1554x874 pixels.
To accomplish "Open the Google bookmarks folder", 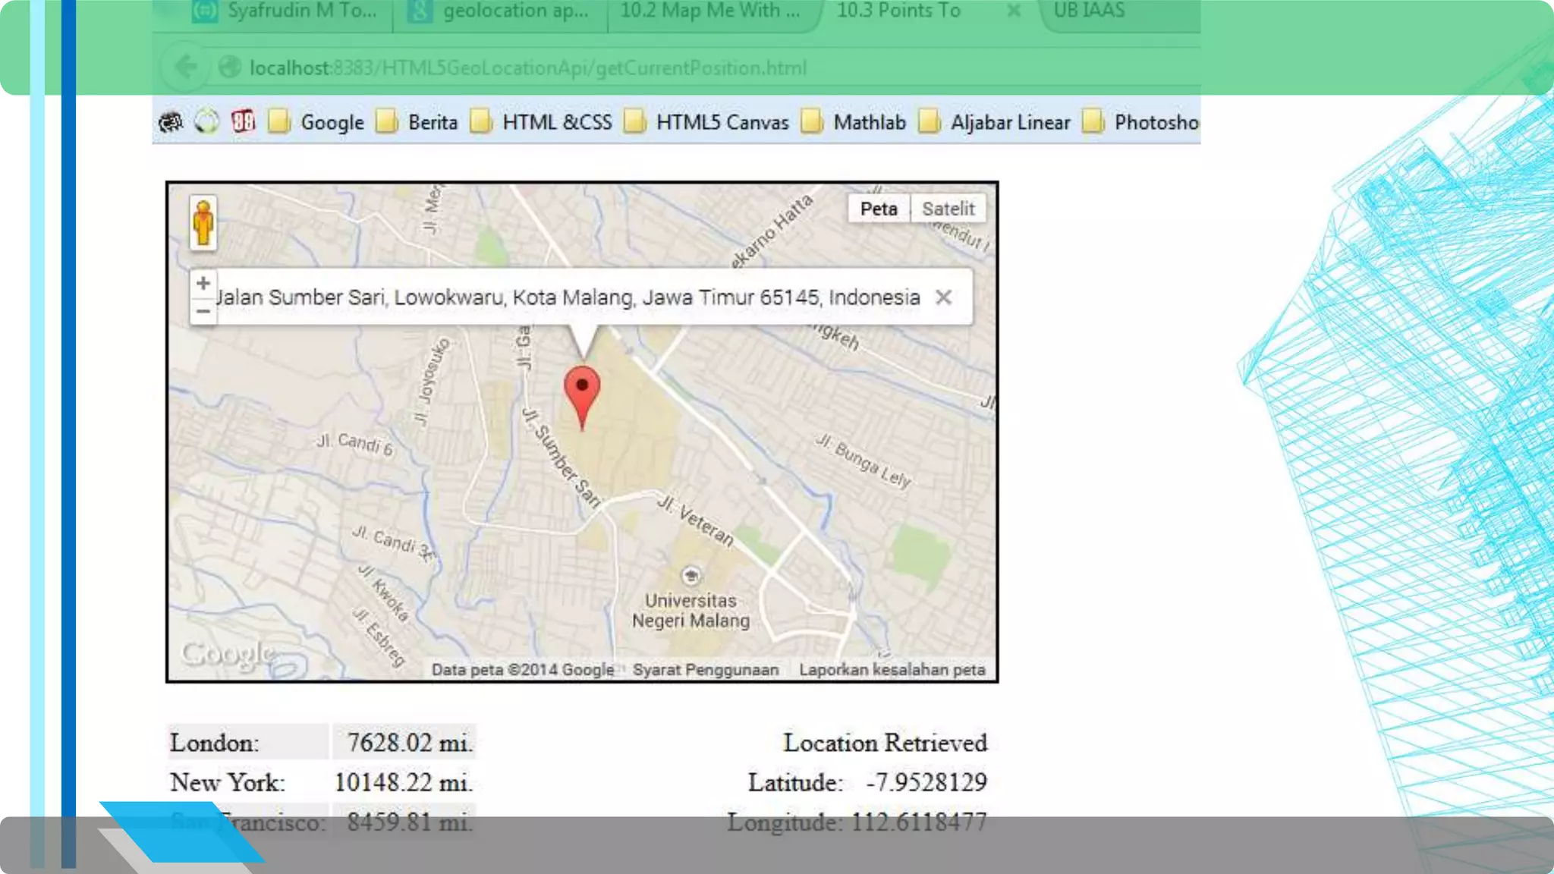I will (x=317, y=122).
